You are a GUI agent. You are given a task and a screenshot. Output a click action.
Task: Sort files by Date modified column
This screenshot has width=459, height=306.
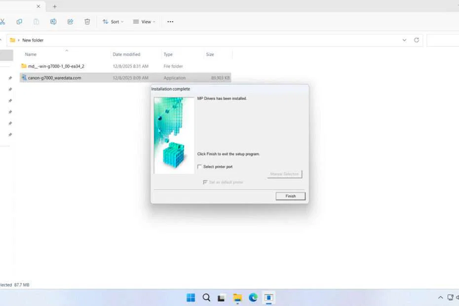pyautogui.click(x=126, y=54)
